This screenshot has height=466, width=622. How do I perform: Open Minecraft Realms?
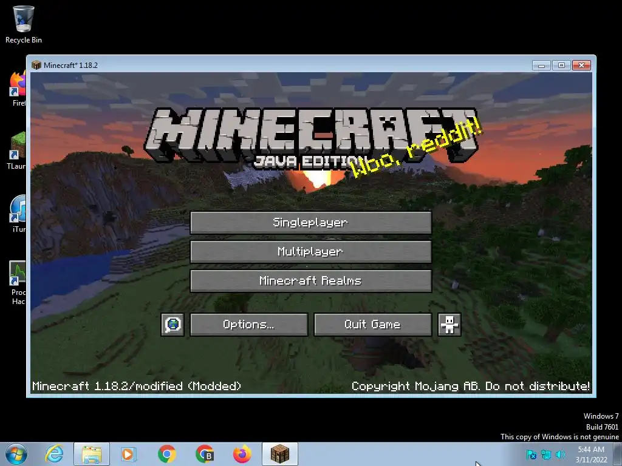coord(310,281)
